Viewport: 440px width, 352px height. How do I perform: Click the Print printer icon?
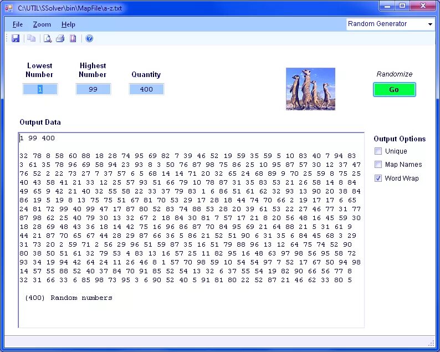(x=60, y=38)
